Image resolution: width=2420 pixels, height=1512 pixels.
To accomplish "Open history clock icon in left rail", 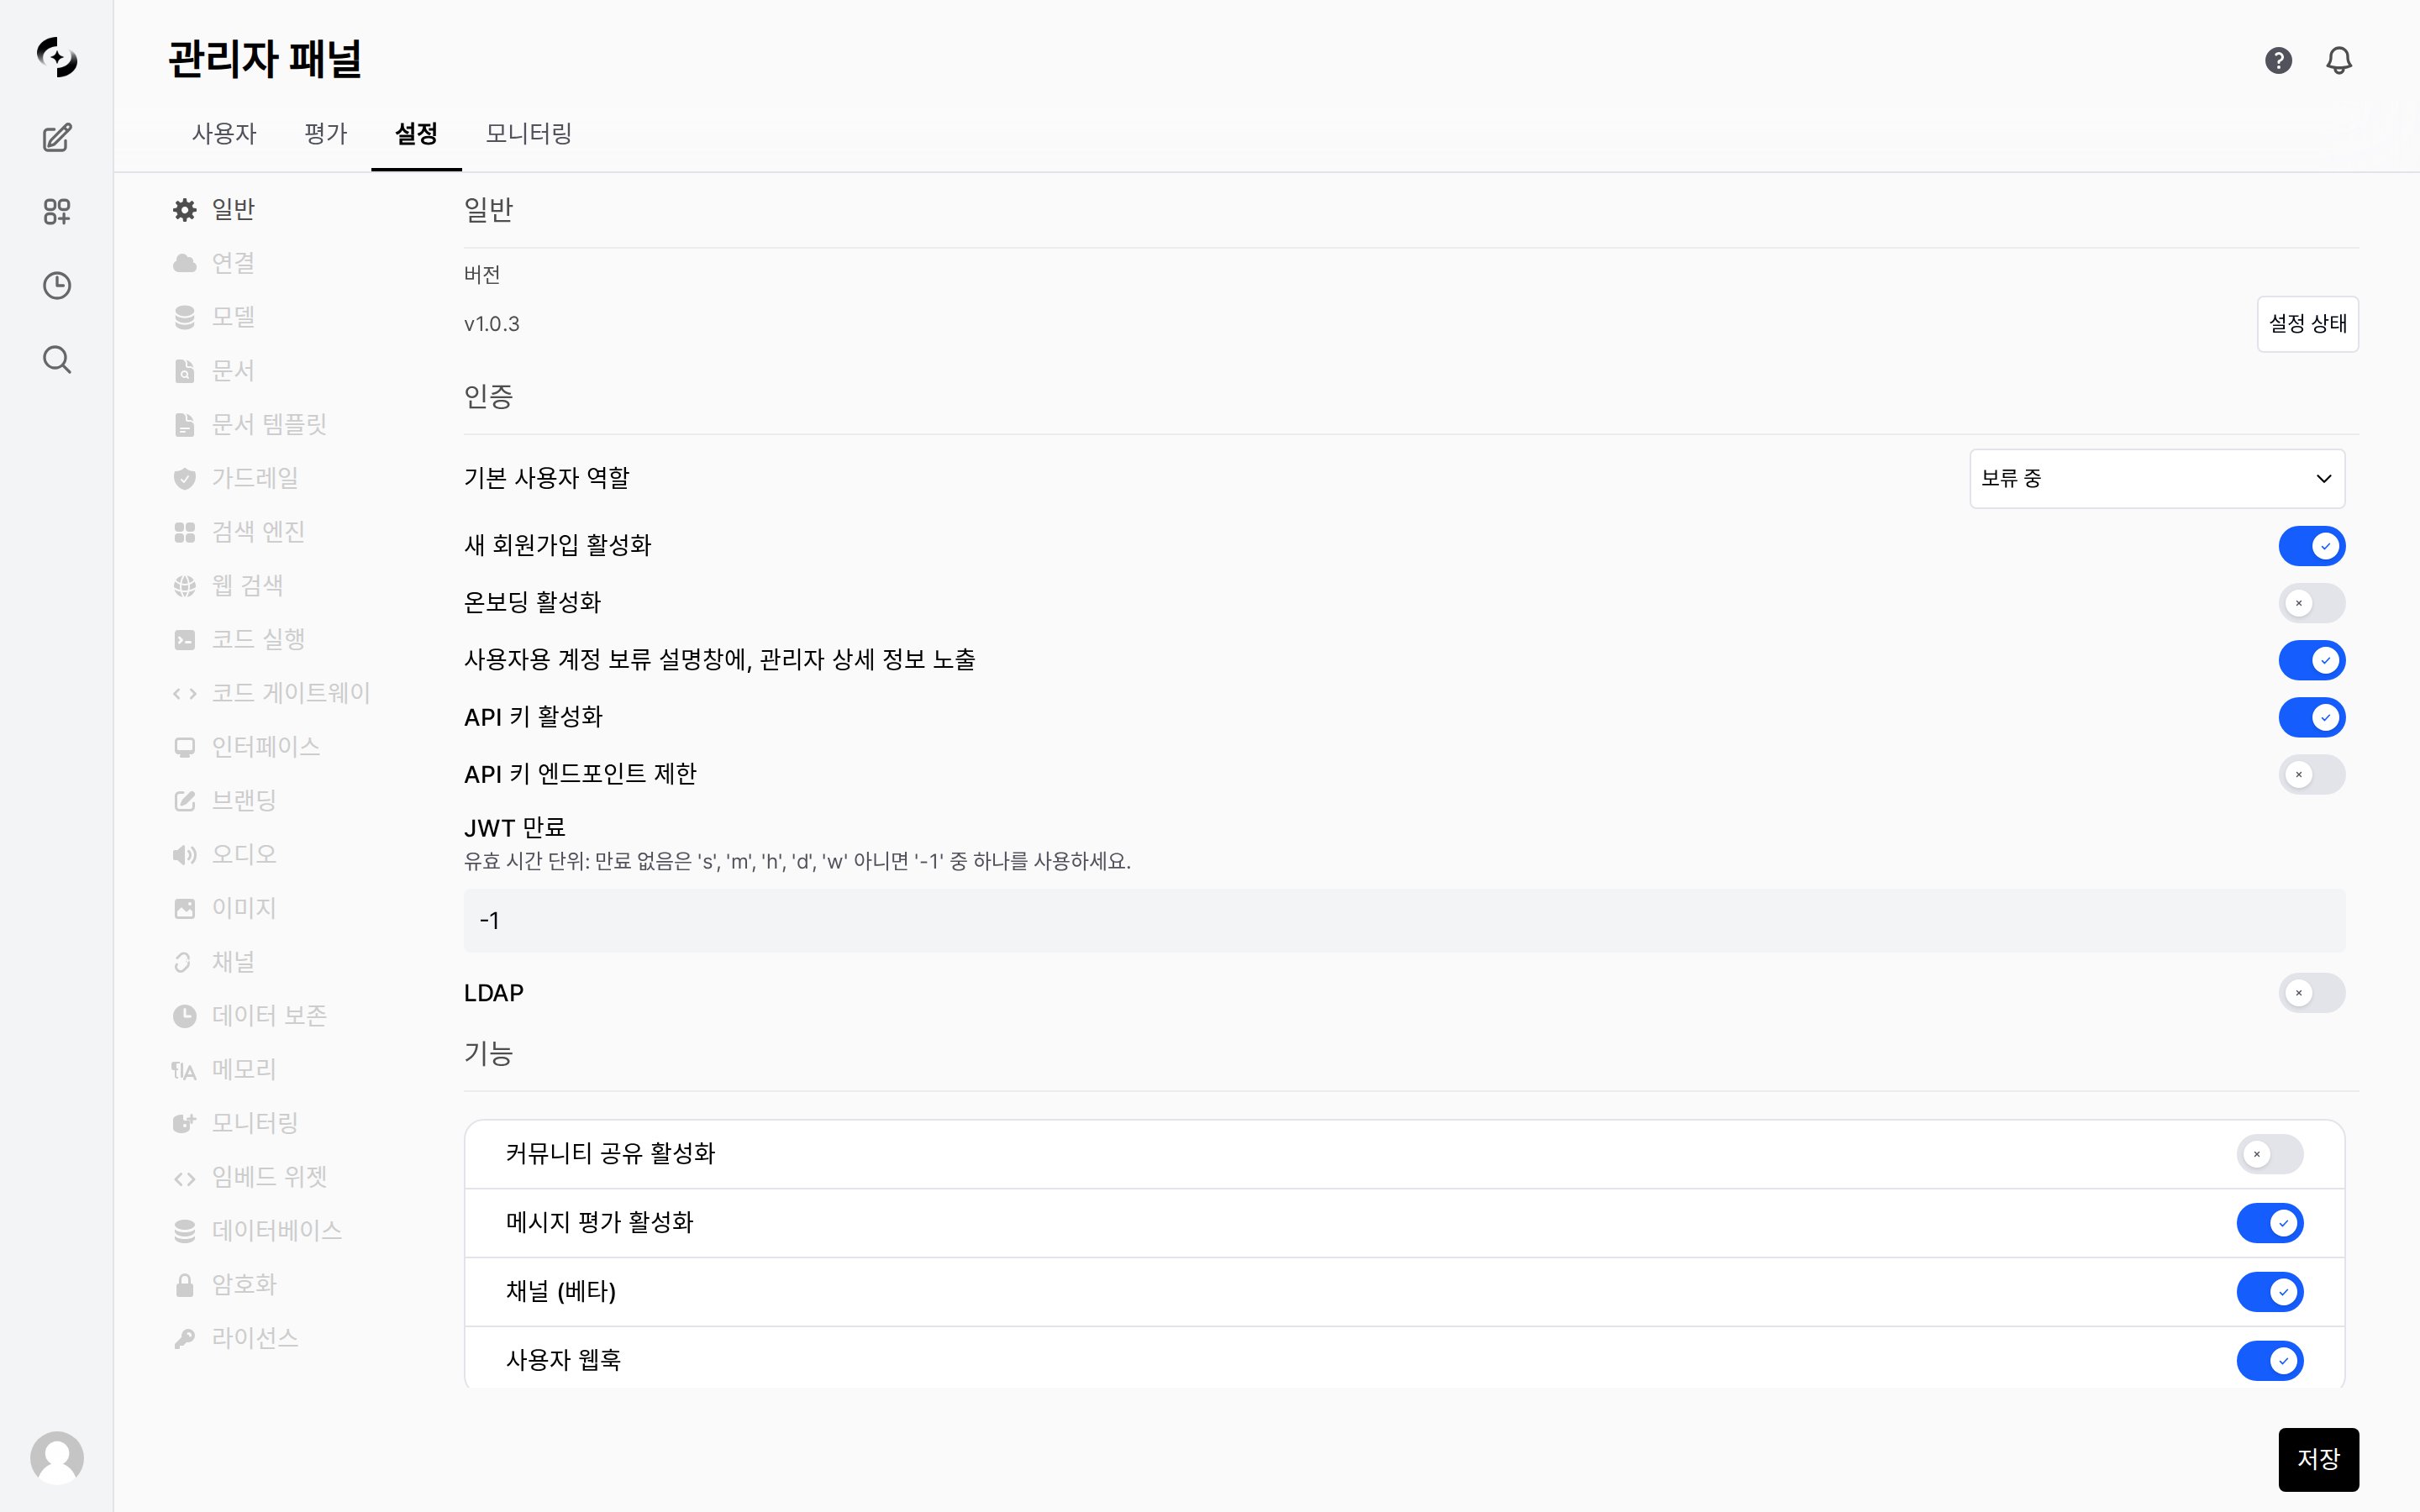I will (x=57, y=285).
